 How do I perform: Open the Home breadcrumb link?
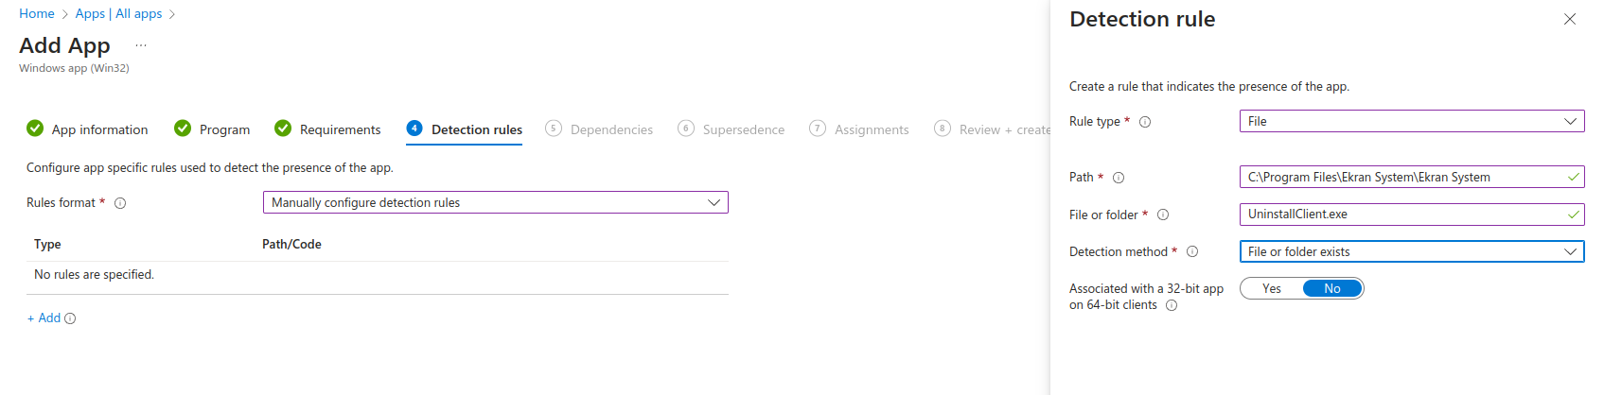coord(37,13)
